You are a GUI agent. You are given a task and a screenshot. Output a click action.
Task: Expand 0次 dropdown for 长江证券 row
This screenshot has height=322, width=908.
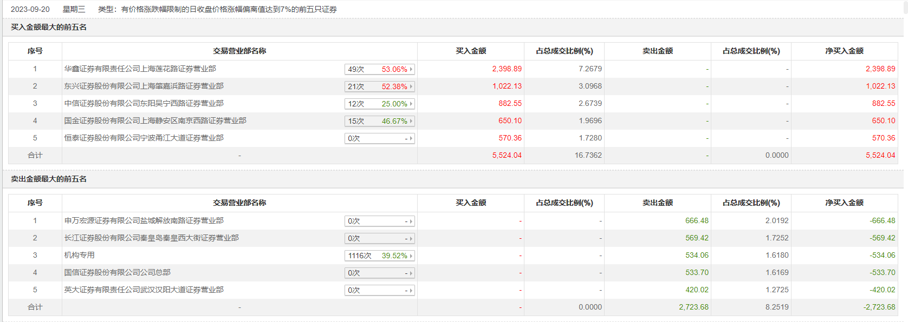[x=380, y=238]
